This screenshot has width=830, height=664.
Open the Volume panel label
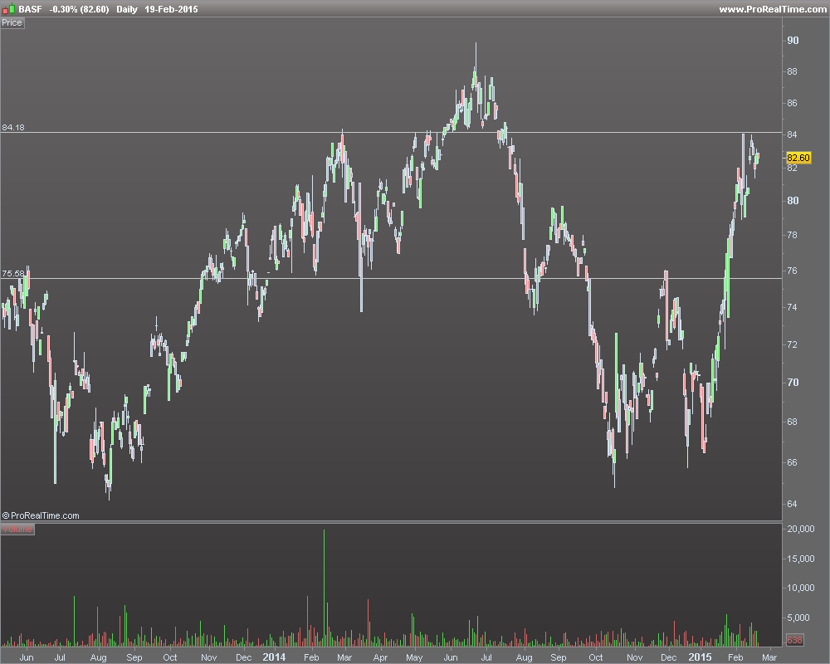[x=17, y=529]
